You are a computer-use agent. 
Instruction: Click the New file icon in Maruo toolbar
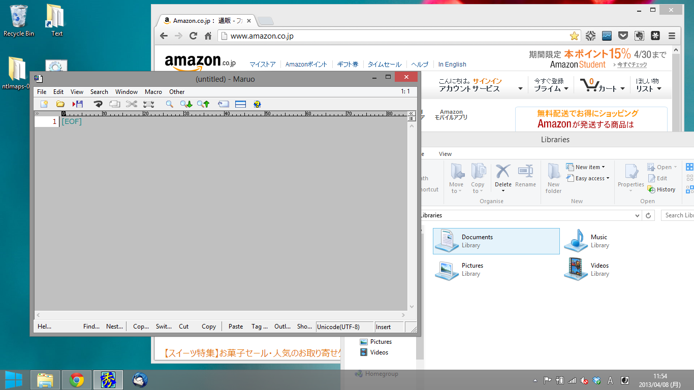pyautogui.click(x=44, y=104)
